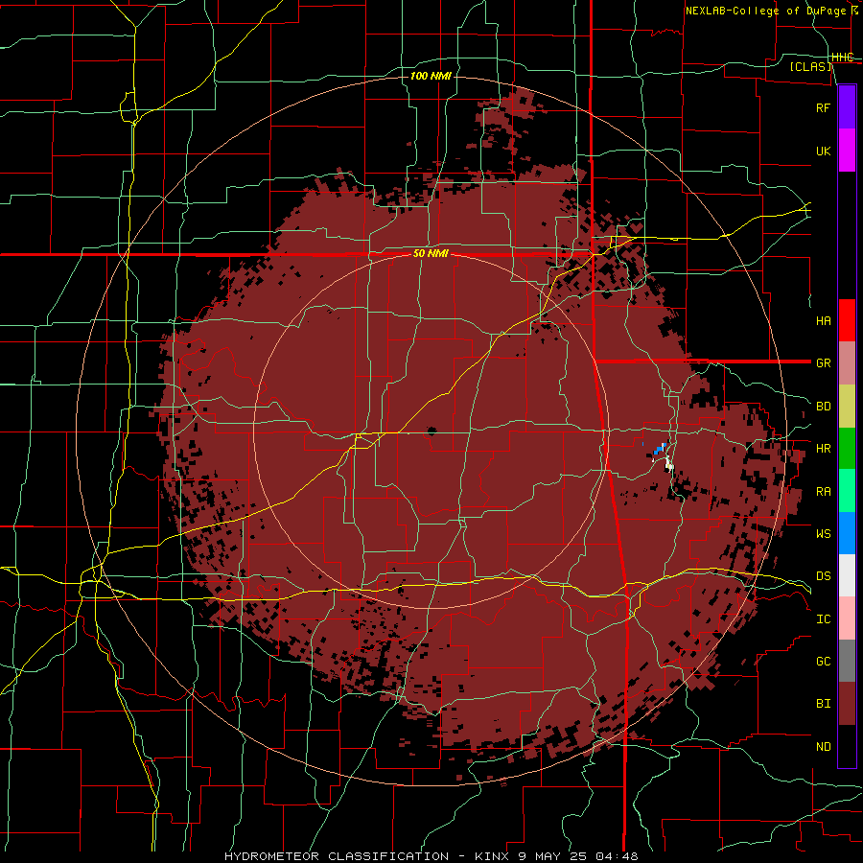The image size is (863, 863).
Task: Click the 04:48 timestamp in caption
Action: pos(617,856)
